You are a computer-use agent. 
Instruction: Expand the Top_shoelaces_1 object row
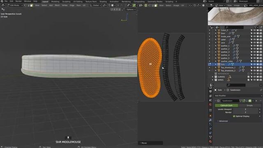coord(216,67)
